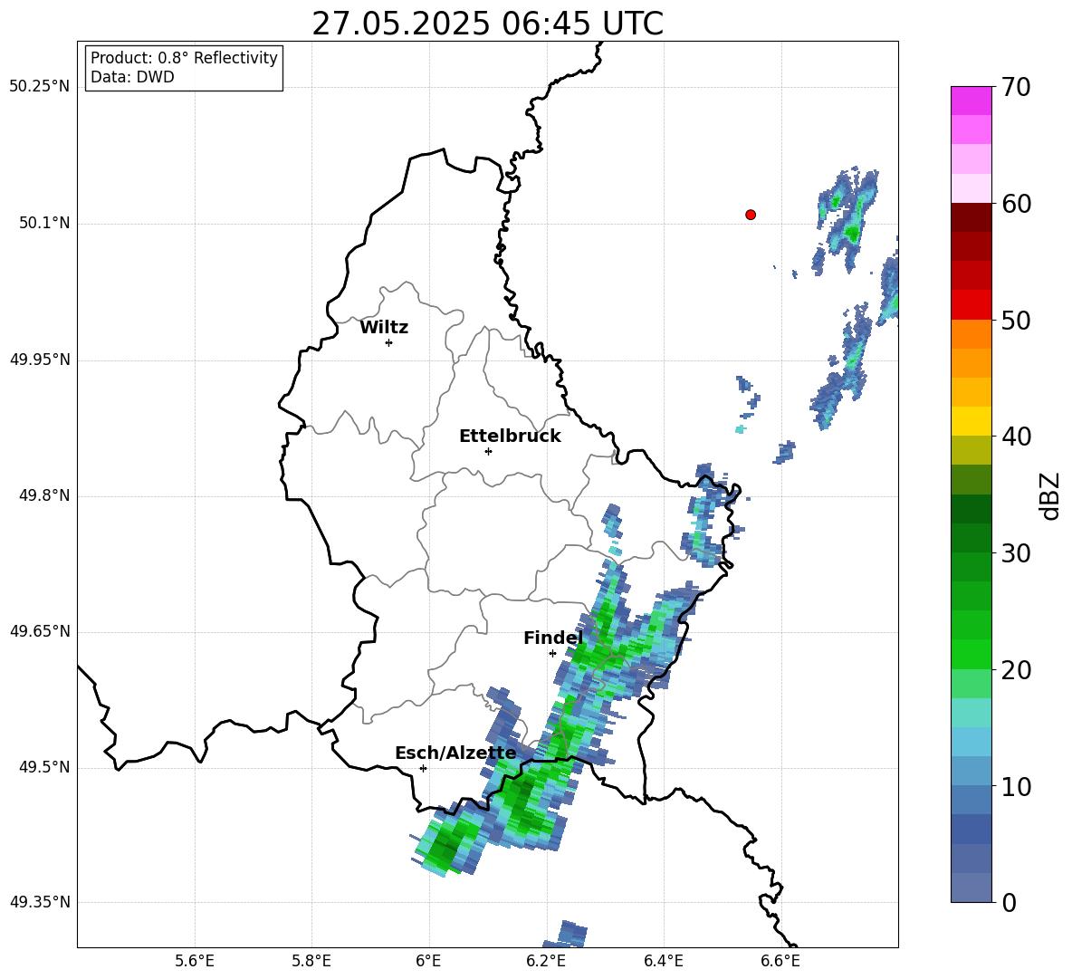Pick the dark red colorbar segment below 60

(x=971, y=217)
